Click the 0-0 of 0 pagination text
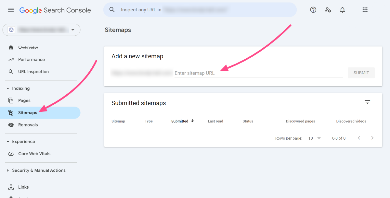 (339, 138)
